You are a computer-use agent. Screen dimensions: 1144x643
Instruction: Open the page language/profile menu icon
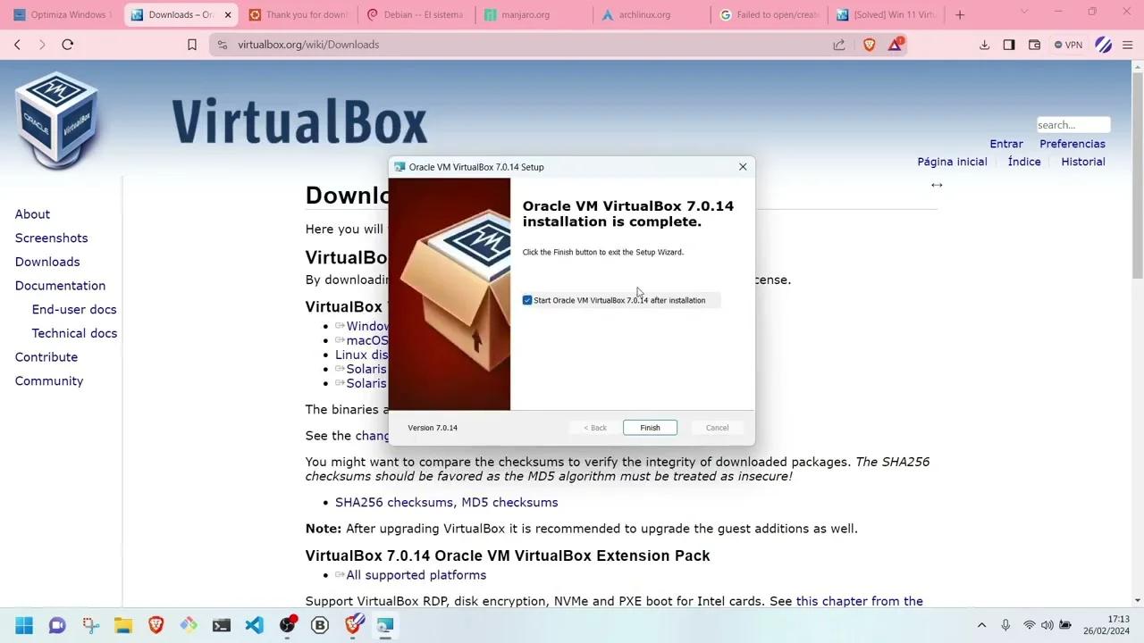coord(1103,45)
